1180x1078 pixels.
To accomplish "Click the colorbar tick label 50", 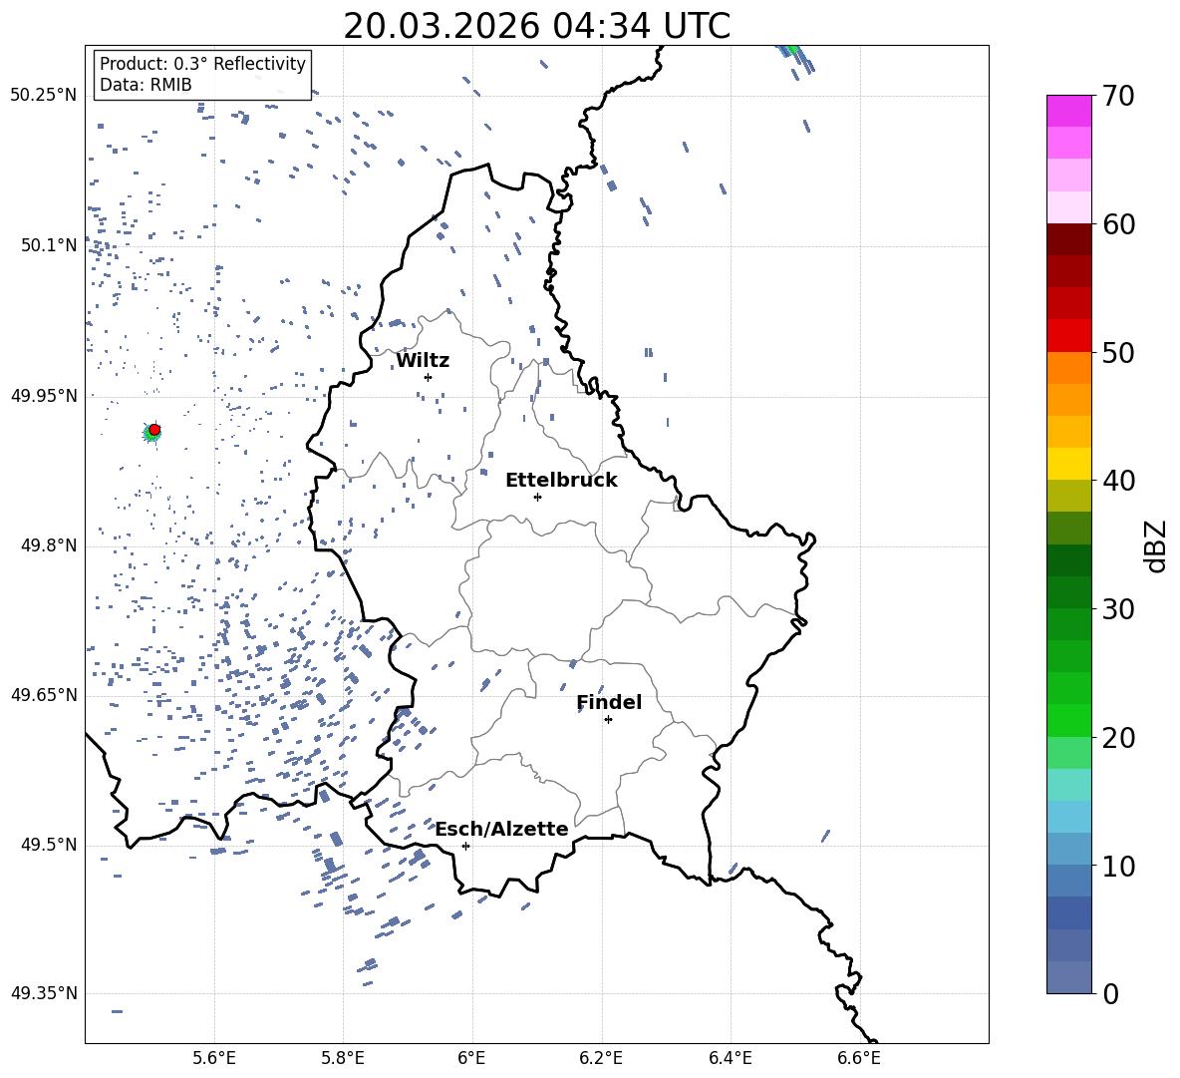I will [1117, 353].
